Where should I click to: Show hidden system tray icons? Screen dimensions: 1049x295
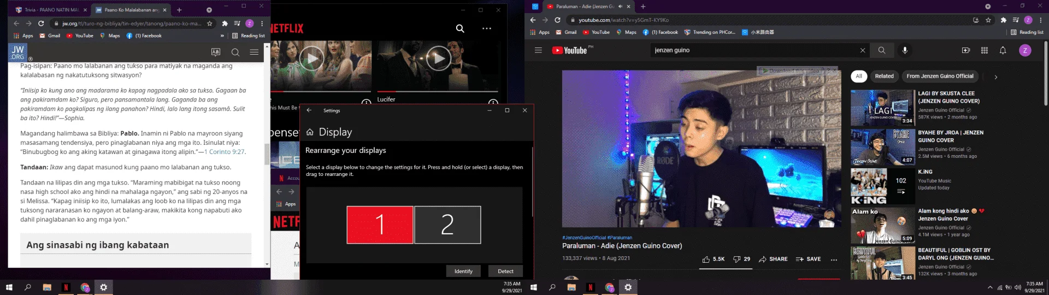[x=990, y=287]
